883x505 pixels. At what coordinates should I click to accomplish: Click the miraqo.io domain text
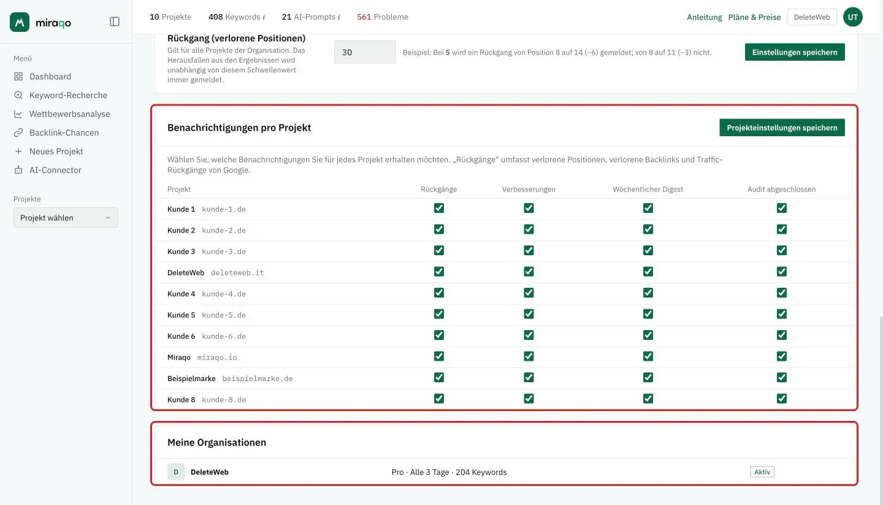[217, 357]
